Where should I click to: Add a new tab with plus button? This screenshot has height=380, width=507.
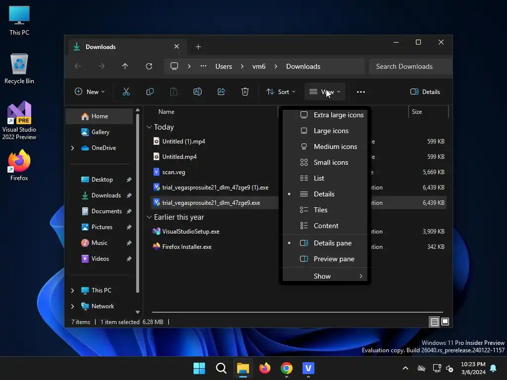(198, 47)
